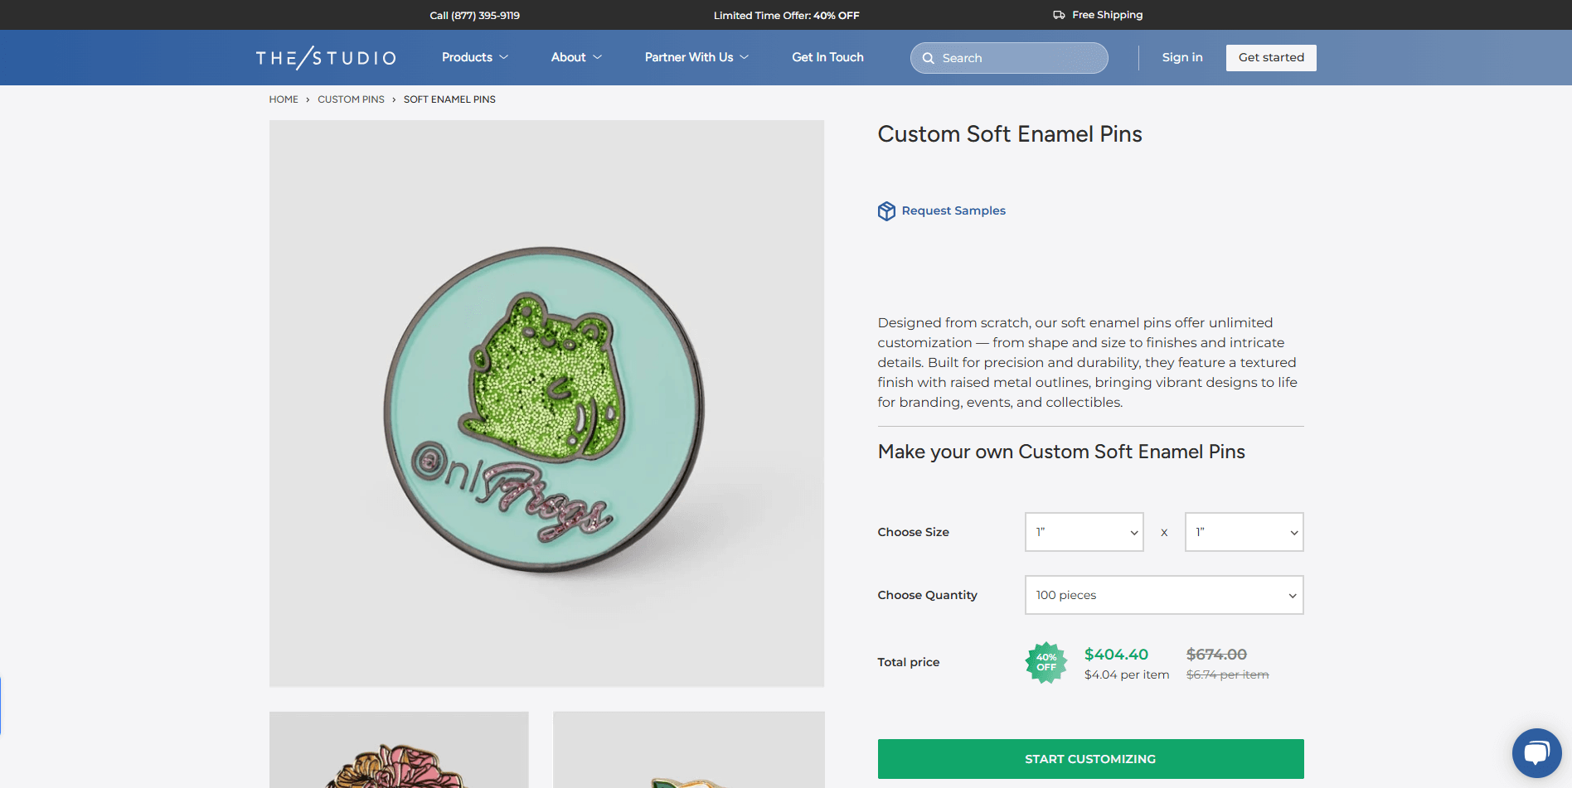
Task: Click the search magnifier icon
Action: (x=929, y=58)
